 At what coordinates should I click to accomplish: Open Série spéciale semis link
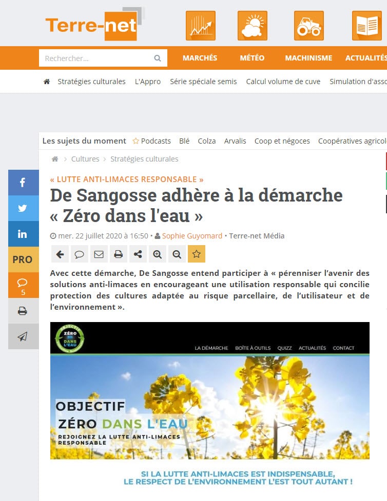click(203, 82)
